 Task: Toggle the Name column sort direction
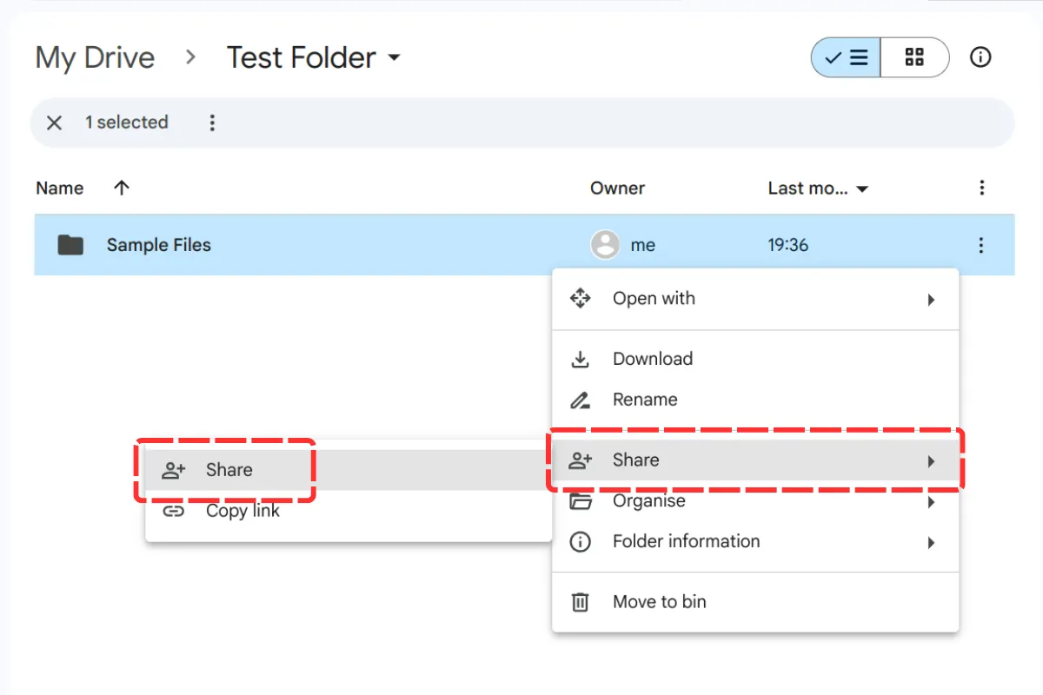click(x=121, y=188)
